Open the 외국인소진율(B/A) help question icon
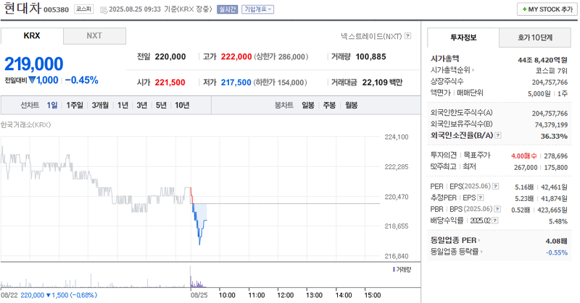 [498, 135]
